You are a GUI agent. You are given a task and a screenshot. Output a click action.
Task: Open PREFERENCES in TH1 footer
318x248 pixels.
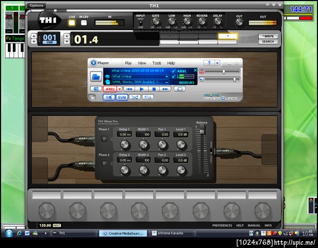222,225
